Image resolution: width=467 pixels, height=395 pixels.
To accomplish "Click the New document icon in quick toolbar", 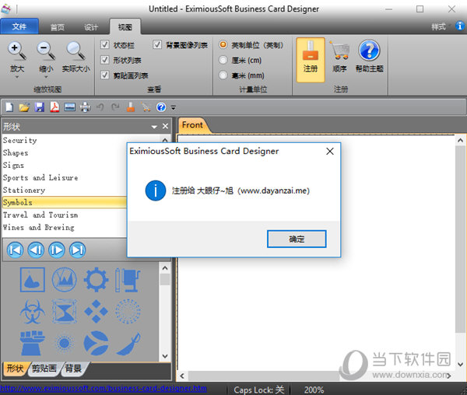I will click(x=9, y=107).
